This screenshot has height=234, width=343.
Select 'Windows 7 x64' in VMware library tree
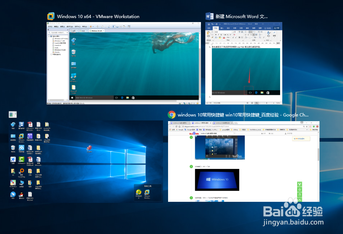pyautogui.click(x=60, y=41)
